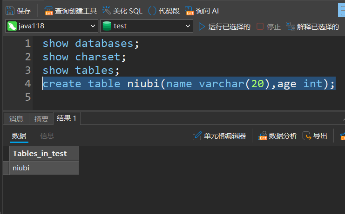
Task: Open the Code Snippets (代码段) panel
Action: pos(164,11)
